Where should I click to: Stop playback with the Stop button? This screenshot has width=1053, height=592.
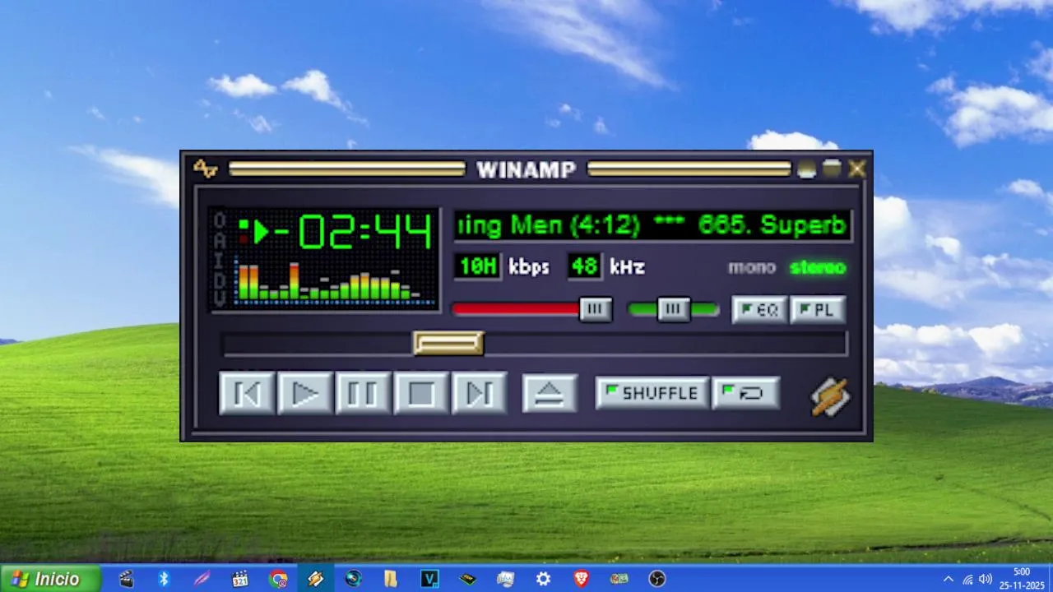coord(421,393)
